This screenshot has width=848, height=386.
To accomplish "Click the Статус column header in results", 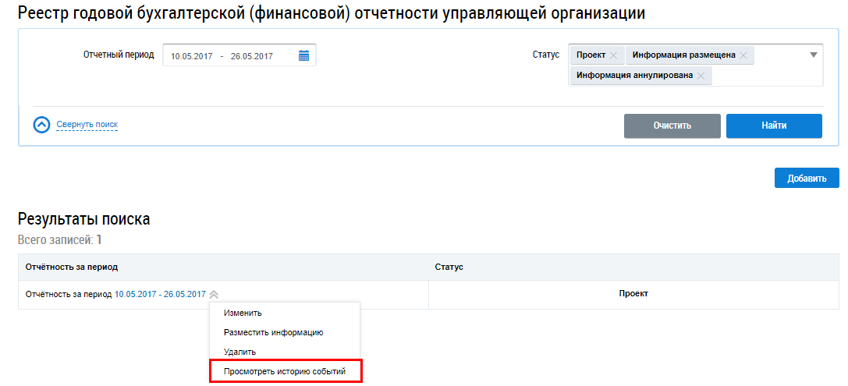I will click(x=449, y=267).
